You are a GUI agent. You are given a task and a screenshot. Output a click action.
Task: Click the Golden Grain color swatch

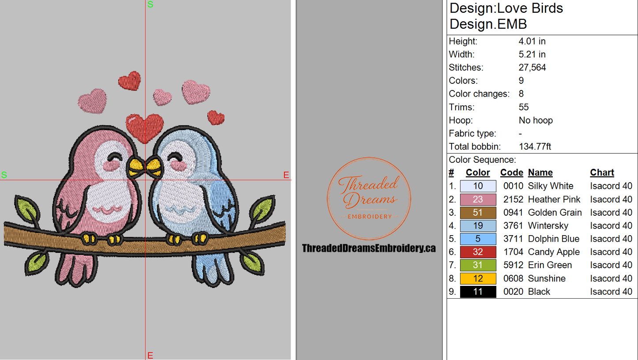pos(478,213)
